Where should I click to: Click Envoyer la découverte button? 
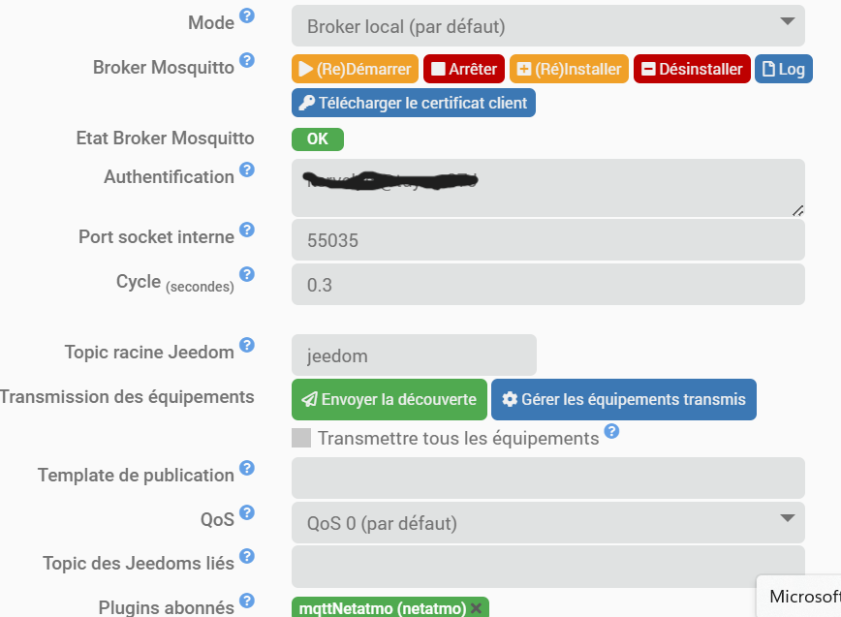click(x=389, y=399)
